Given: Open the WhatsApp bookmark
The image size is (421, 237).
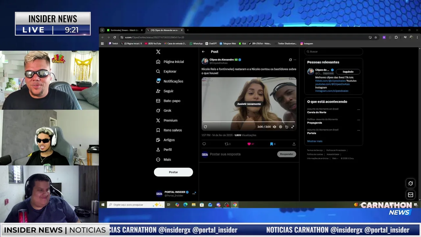Looking at the screenshot, I should (196, 43).
